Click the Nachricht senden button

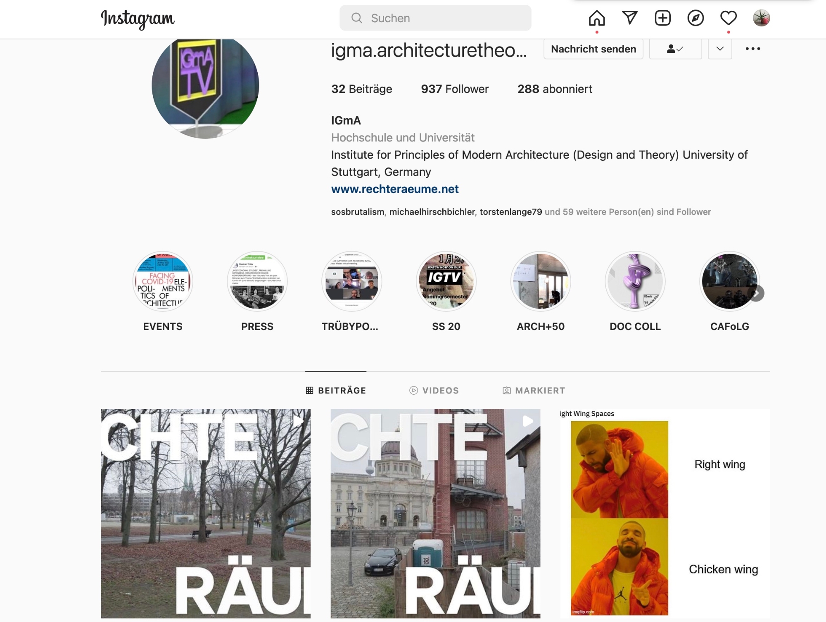tap(593, 49)
